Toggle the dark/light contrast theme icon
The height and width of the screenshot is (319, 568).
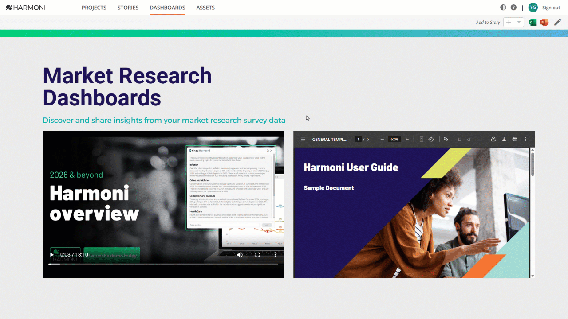point(503,8)
